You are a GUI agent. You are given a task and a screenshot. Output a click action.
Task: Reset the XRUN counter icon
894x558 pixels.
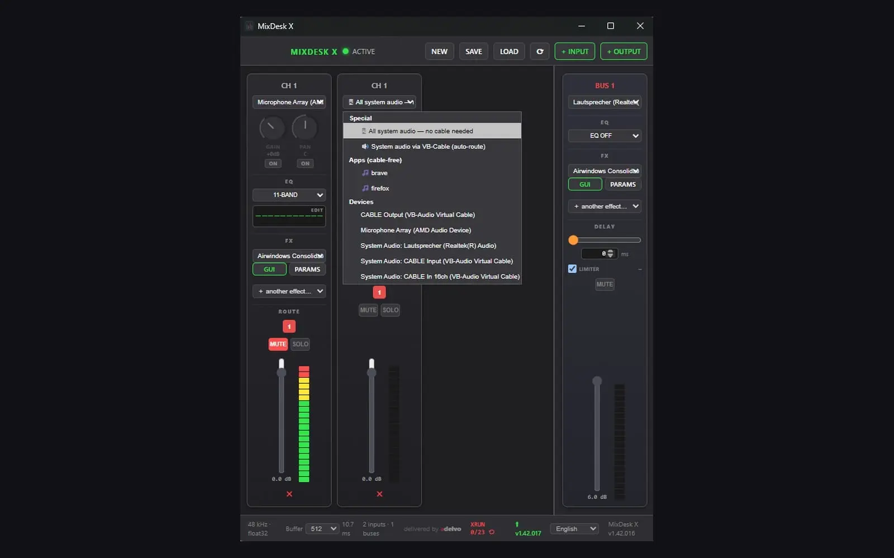pyautogui.click(x=492, y=532)
